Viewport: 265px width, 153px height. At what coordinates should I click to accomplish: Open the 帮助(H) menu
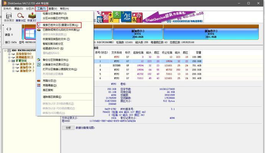[x=64, y=8]
